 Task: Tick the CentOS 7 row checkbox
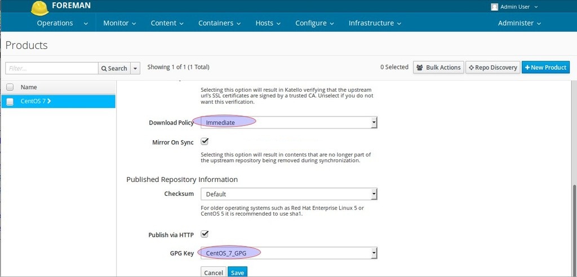pos(10,102)
